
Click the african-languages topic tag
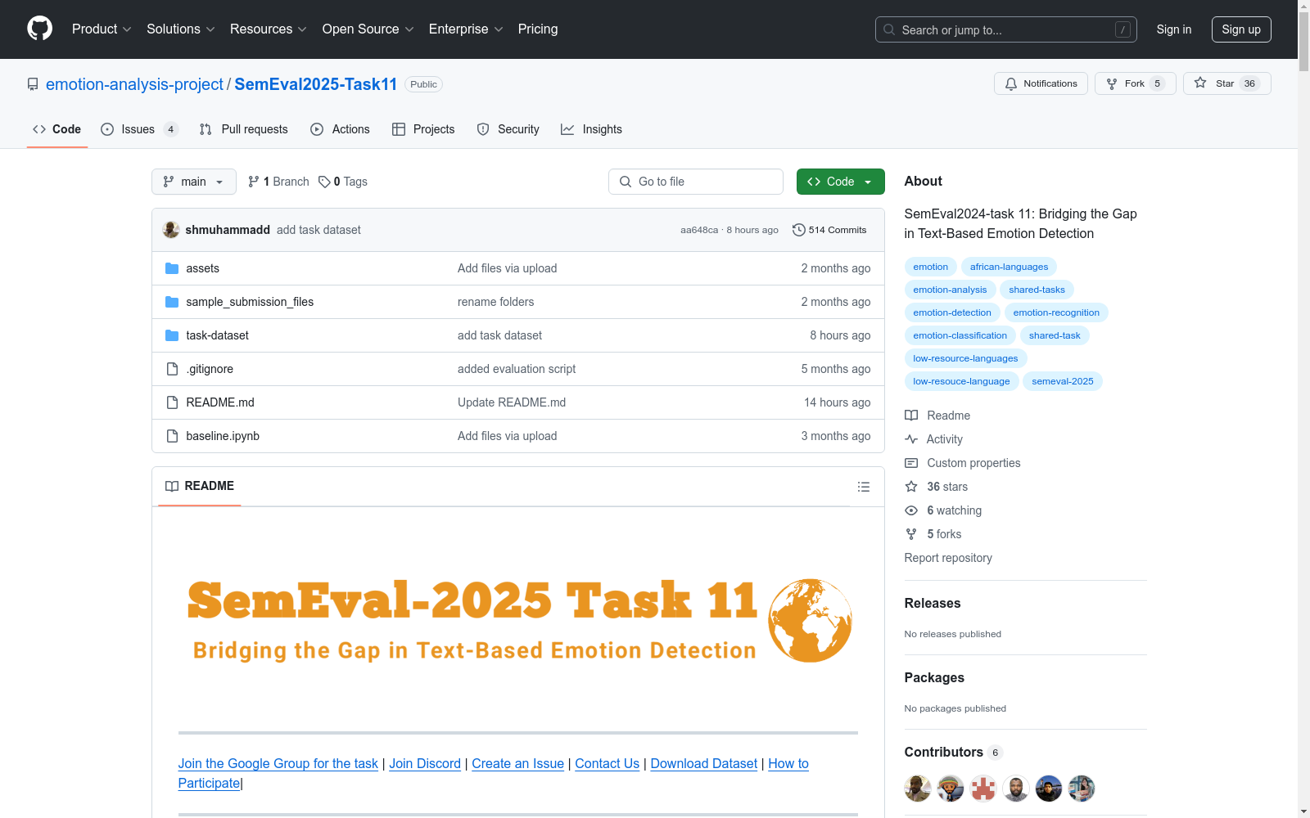(x=1009, y=267)
